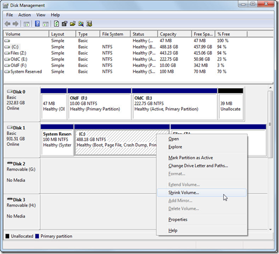Open the blue Help question-mark icon
The width and height of the screenshot is (279, 254).
pos(37,24)
